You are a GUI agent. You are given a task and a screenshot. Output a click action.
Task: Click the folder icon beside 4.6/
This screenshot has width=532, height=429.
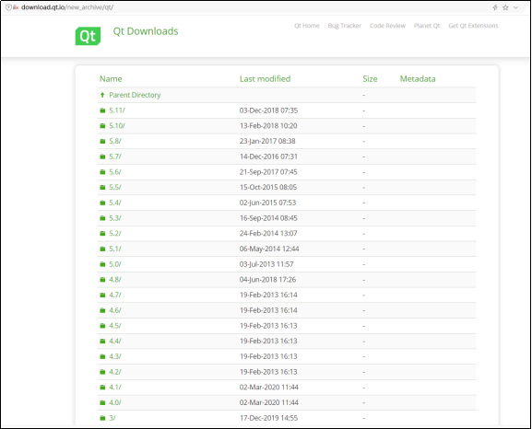tap(102, 310)
